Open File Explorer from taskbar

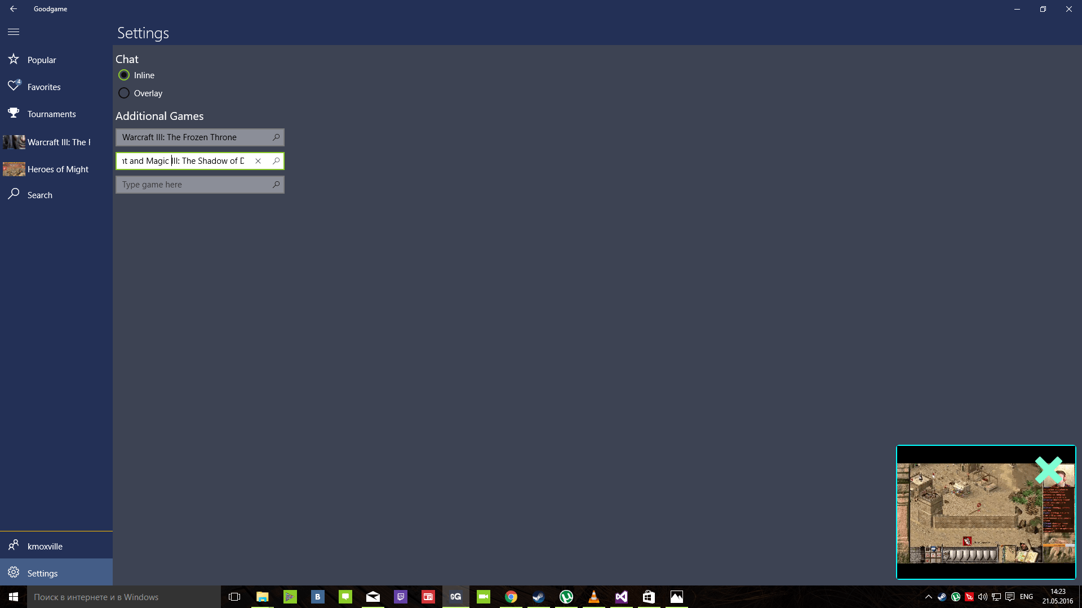coord(263,597)
